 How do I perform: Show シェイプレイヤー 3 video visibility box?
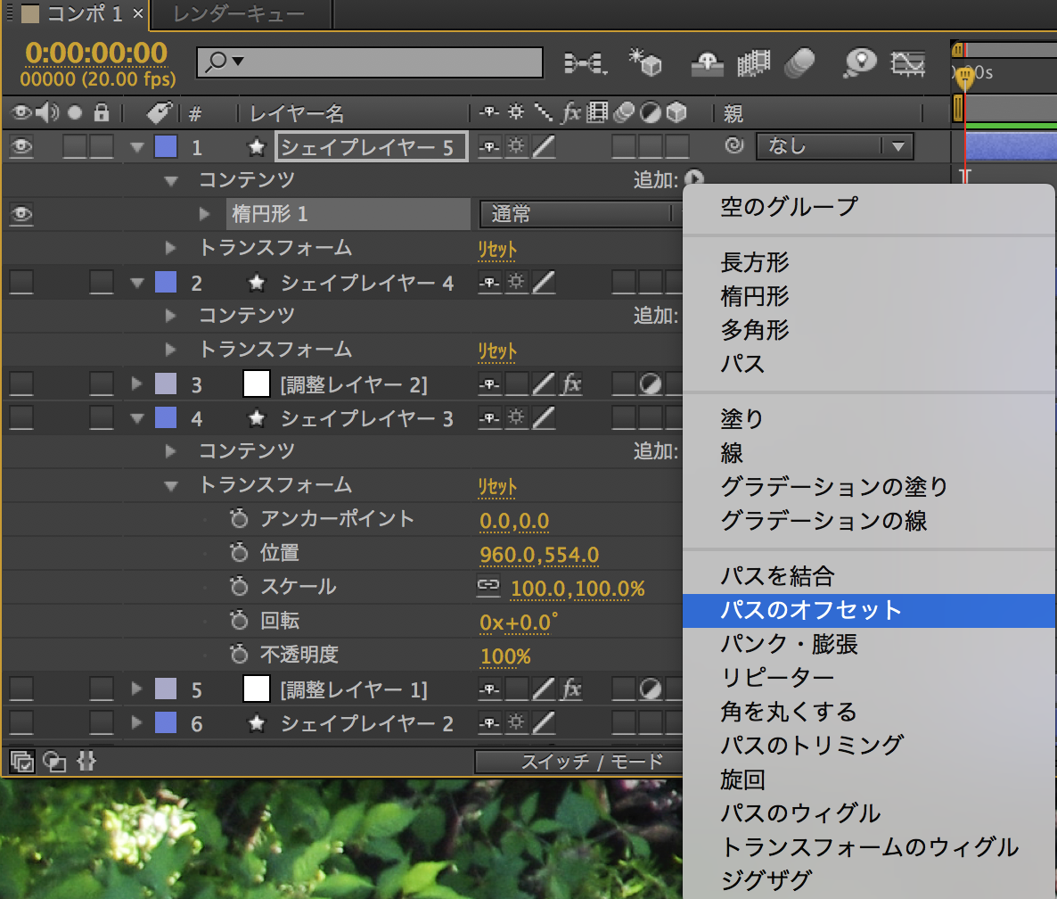(x=21, y=418)
